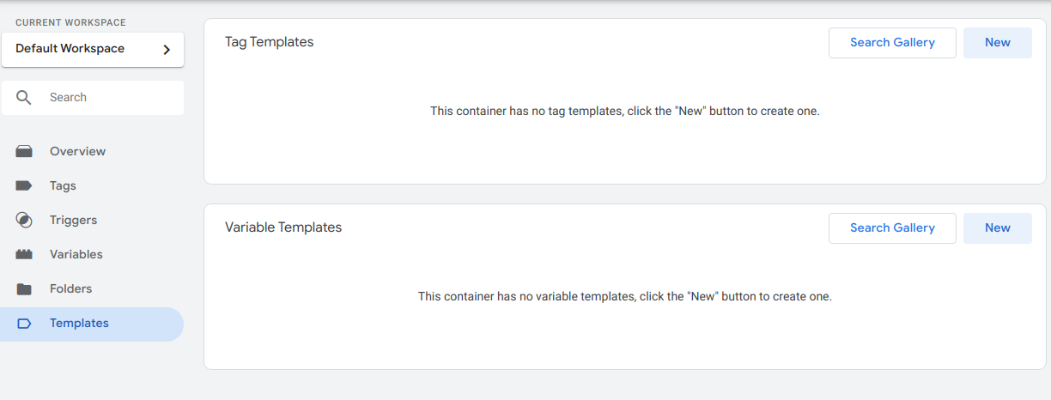Viewport: 1051px width, 400px height.
Task: Expand workspace list via chevron arrow
Action: (167, 50)
